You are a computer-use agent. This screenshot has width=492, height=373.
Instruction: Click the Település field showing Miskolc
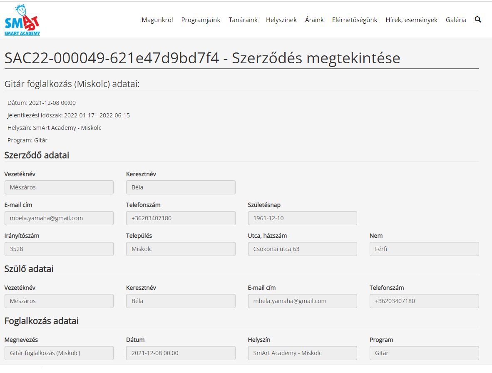coord(181,249)
